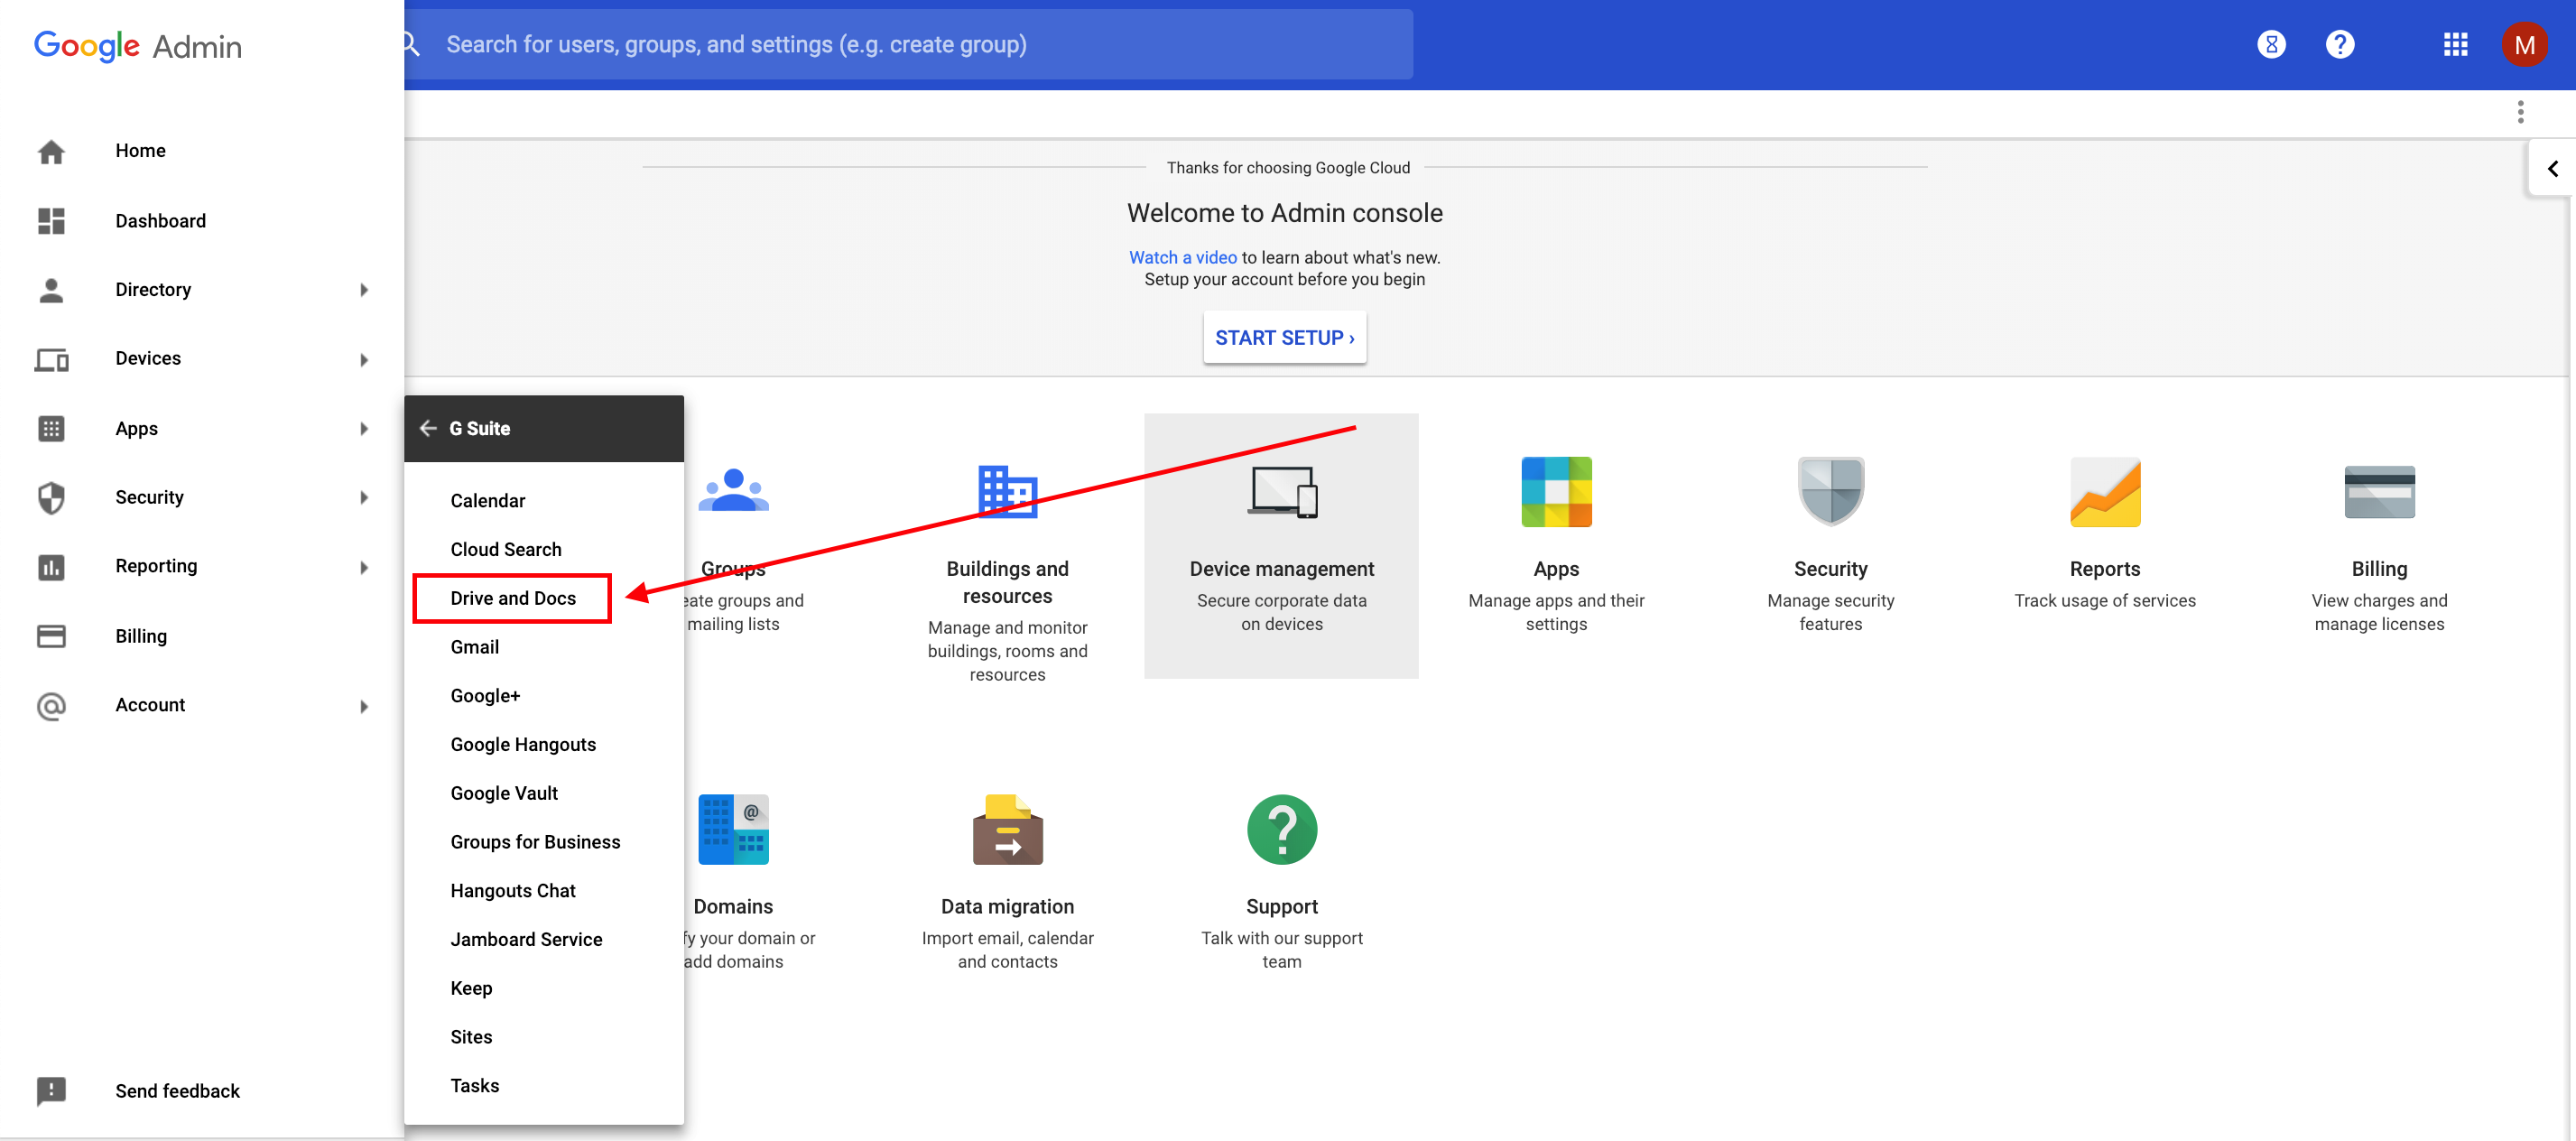Open the account avatar M
This screenshot has height=1141, width=2576.
click(2524, 44)
